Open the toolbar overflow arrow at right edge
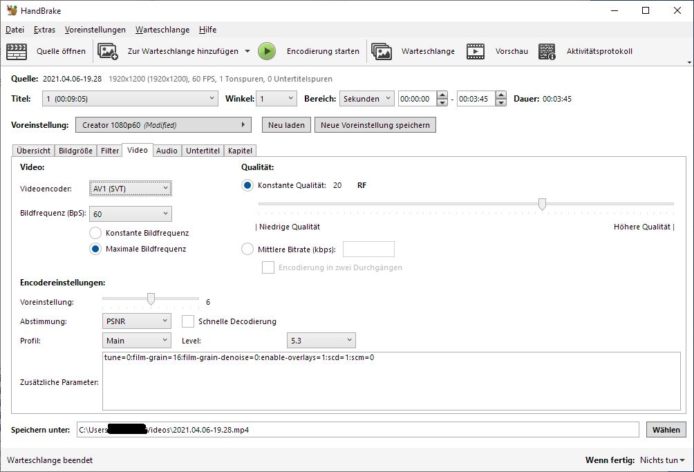The image size is (694, 472). [x=689, y=62]
